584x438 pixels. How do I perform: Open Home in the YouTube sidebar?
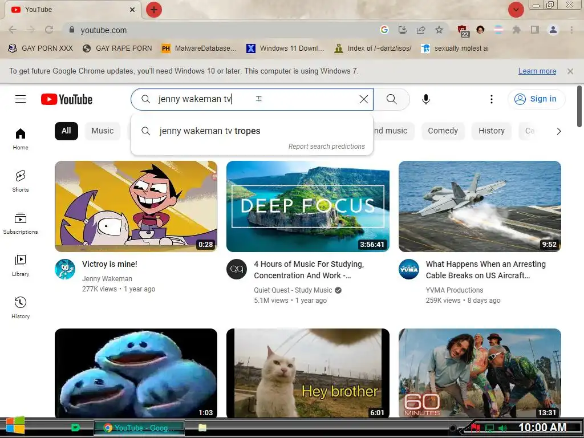click(21, 139)
